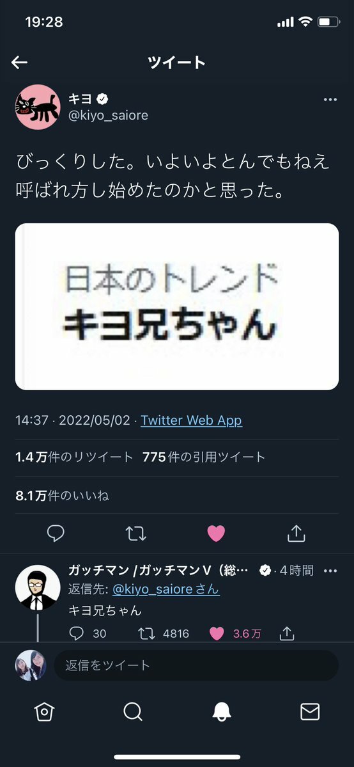The width and height of the screenshot is (354, 767).
Task: Toggle the like heart on ガッチマン's reply
Action: pos(217,634)
